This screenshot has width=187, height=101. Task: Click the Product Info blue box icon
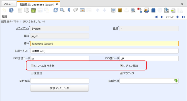[153, 10]
